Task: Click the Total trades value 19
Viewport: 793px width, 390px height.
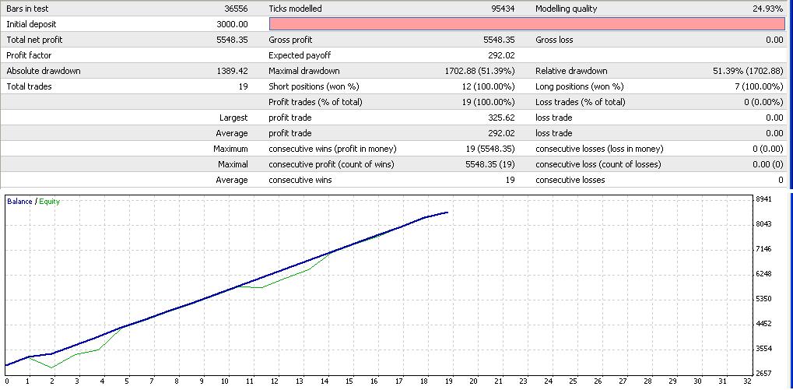Action: point(244,87)
